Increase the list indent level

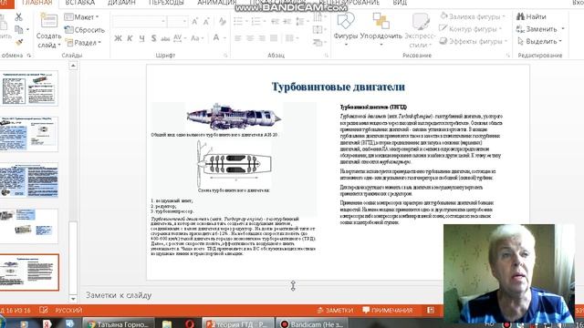[x=287, y=22]
